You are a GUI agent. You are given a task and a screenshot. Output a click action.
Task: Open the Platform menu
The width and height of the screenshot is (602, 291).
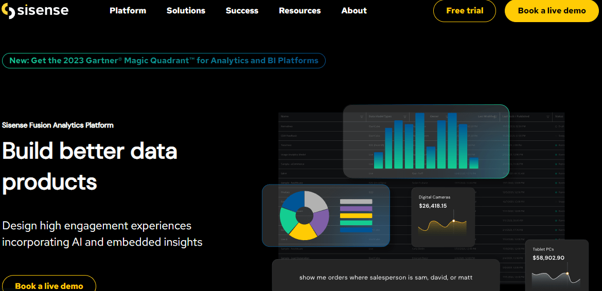(x=128, y=11)
